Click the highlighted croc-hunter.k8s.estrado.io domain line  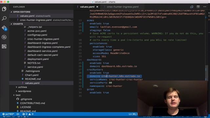click(x=115, y=76)
